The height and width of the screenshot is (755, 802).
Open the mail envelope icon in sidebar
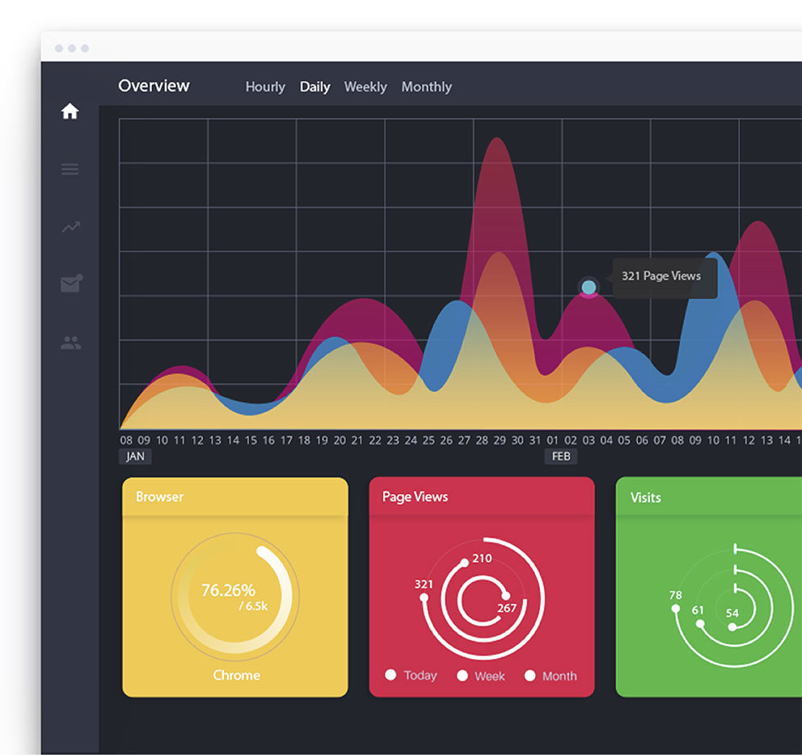[72, 284]
